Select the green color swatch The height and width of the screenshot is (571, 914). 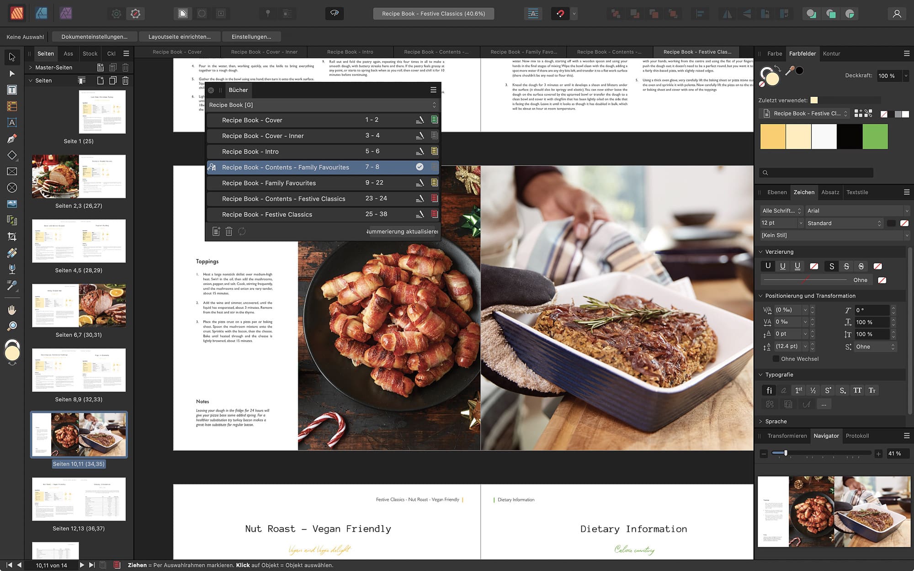tap(875, 136)
